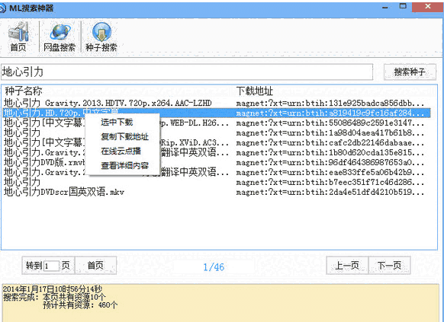The width and height of the screenshot is (444, 322).
Task: Click the 种子名称 column header
Action: [24, 91]
